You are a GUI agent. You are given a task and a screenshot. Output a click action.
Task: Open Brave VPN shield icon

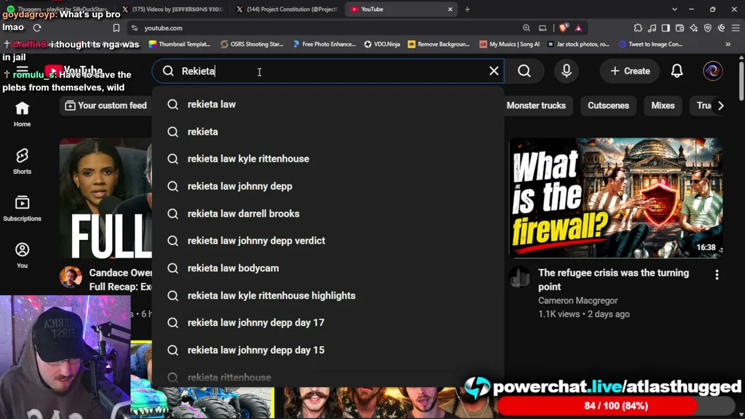(x=708, y=28)
